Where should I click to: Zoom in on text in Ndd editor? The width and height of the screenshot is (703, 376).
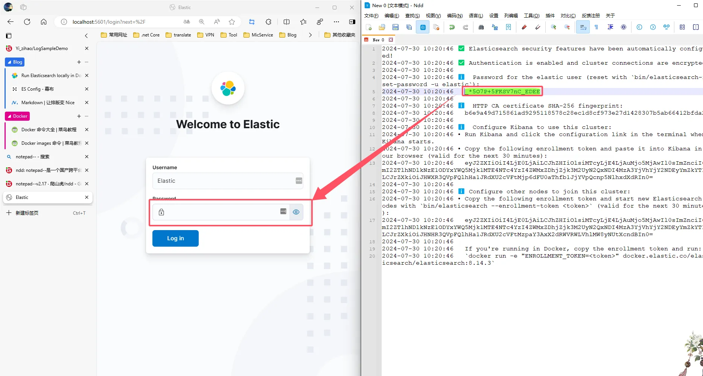[x=554, y=27]
